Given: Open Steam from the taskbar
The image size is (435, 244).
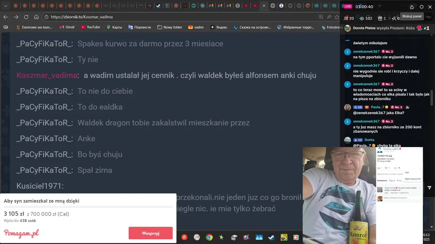Looking at the screenshot, I should (271, 237).
